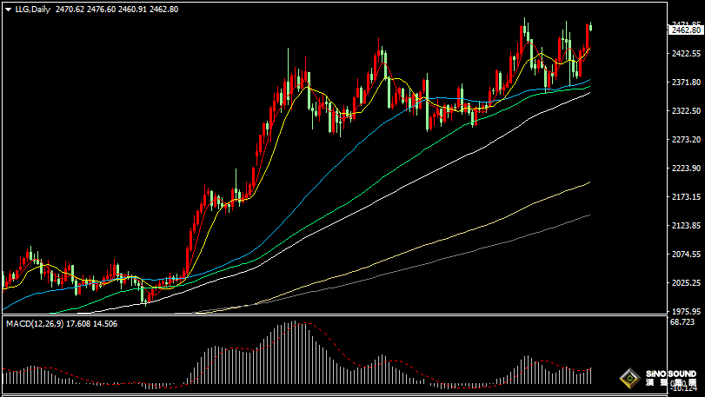
Task: Click the OHLC values in chart header
Action: click(116, 9)
